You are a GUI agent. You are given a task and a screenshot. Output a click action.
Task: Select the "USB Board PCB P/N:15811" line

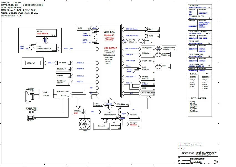click(x=19, y=10)
